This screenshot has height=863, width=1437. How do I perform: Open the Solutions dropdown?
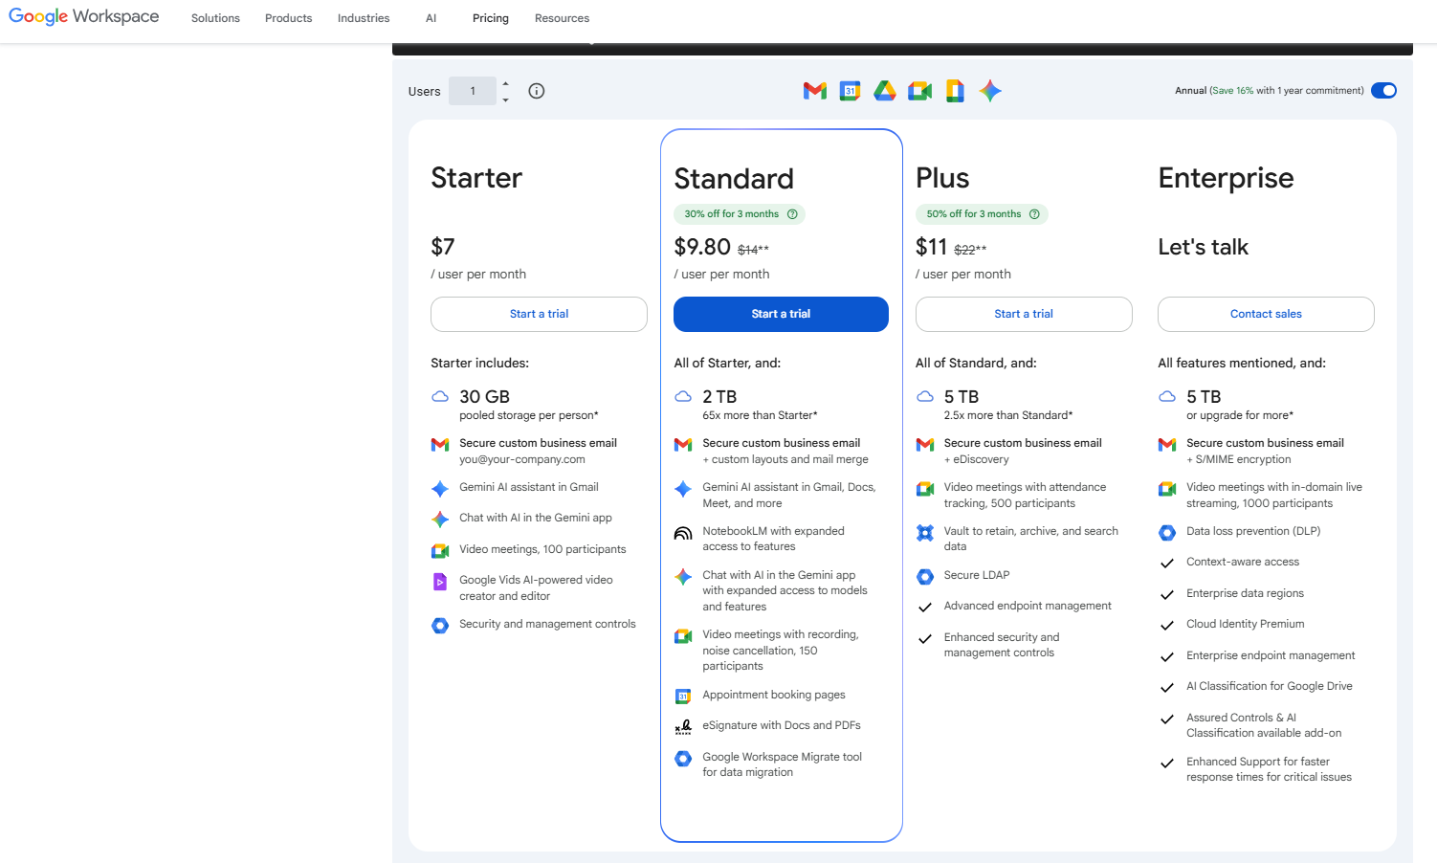(x=214, y=17)
